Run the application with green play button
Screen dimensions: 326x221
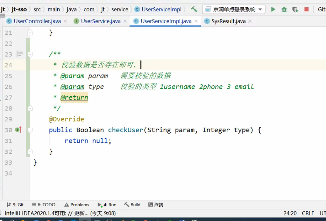273,9
